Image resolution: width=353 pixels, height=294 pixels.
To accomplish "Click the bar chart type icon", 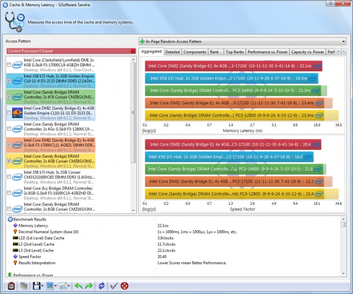I will click(49, 286).
